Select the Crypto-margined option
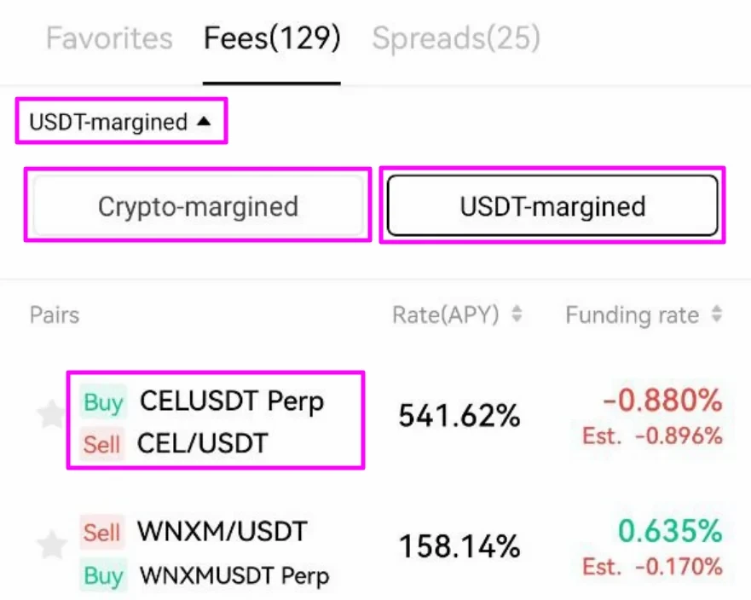The image size is (751, 600). [x=198, y=205]
